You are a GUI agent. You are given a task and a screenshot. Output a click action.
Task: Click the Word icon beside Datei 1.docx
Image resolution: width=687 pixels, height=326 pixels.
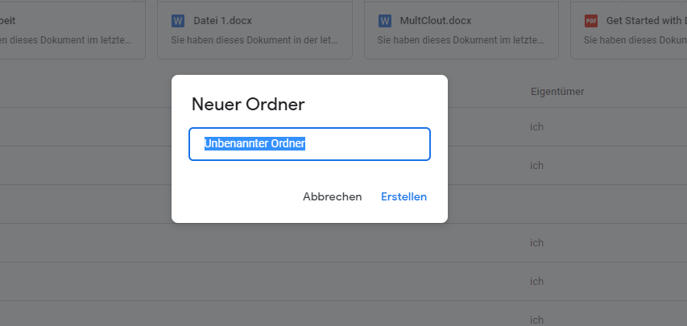click(x=178, y=20)
